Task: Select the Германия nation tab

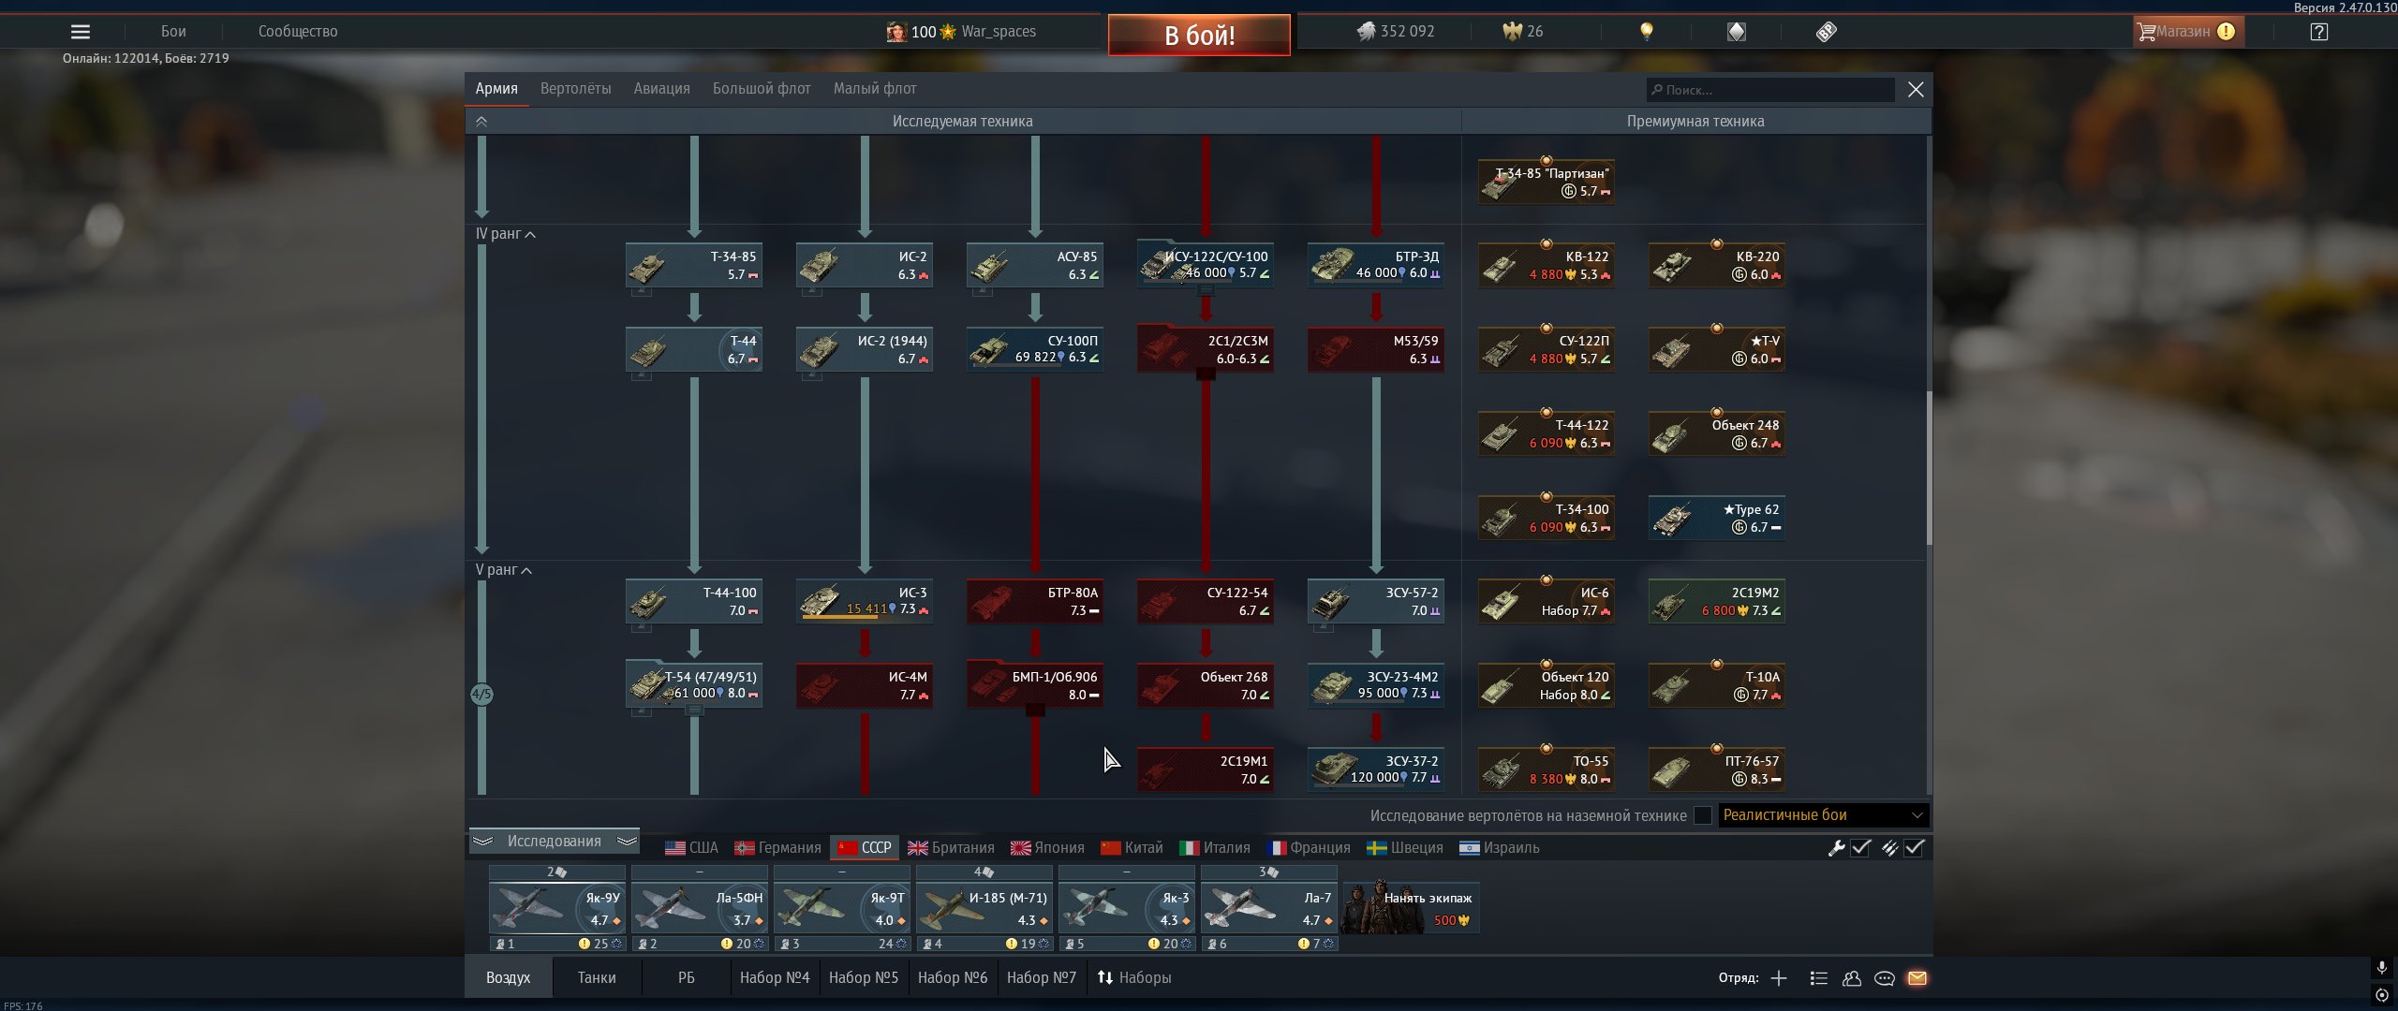Action: click(777, 848)
